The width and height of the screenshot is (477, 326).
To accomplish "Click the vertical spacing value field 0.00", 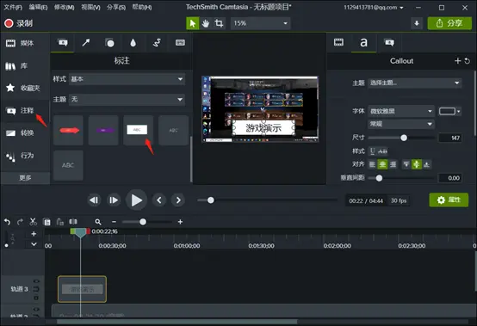I will pos(450,178).
